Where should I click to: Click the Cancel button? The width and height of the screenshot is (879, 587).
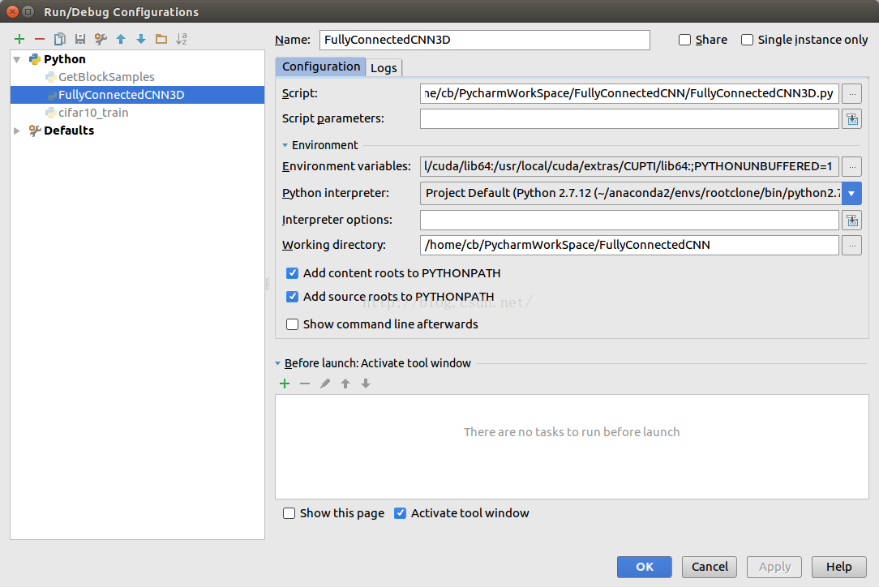[x=710, y=567]
